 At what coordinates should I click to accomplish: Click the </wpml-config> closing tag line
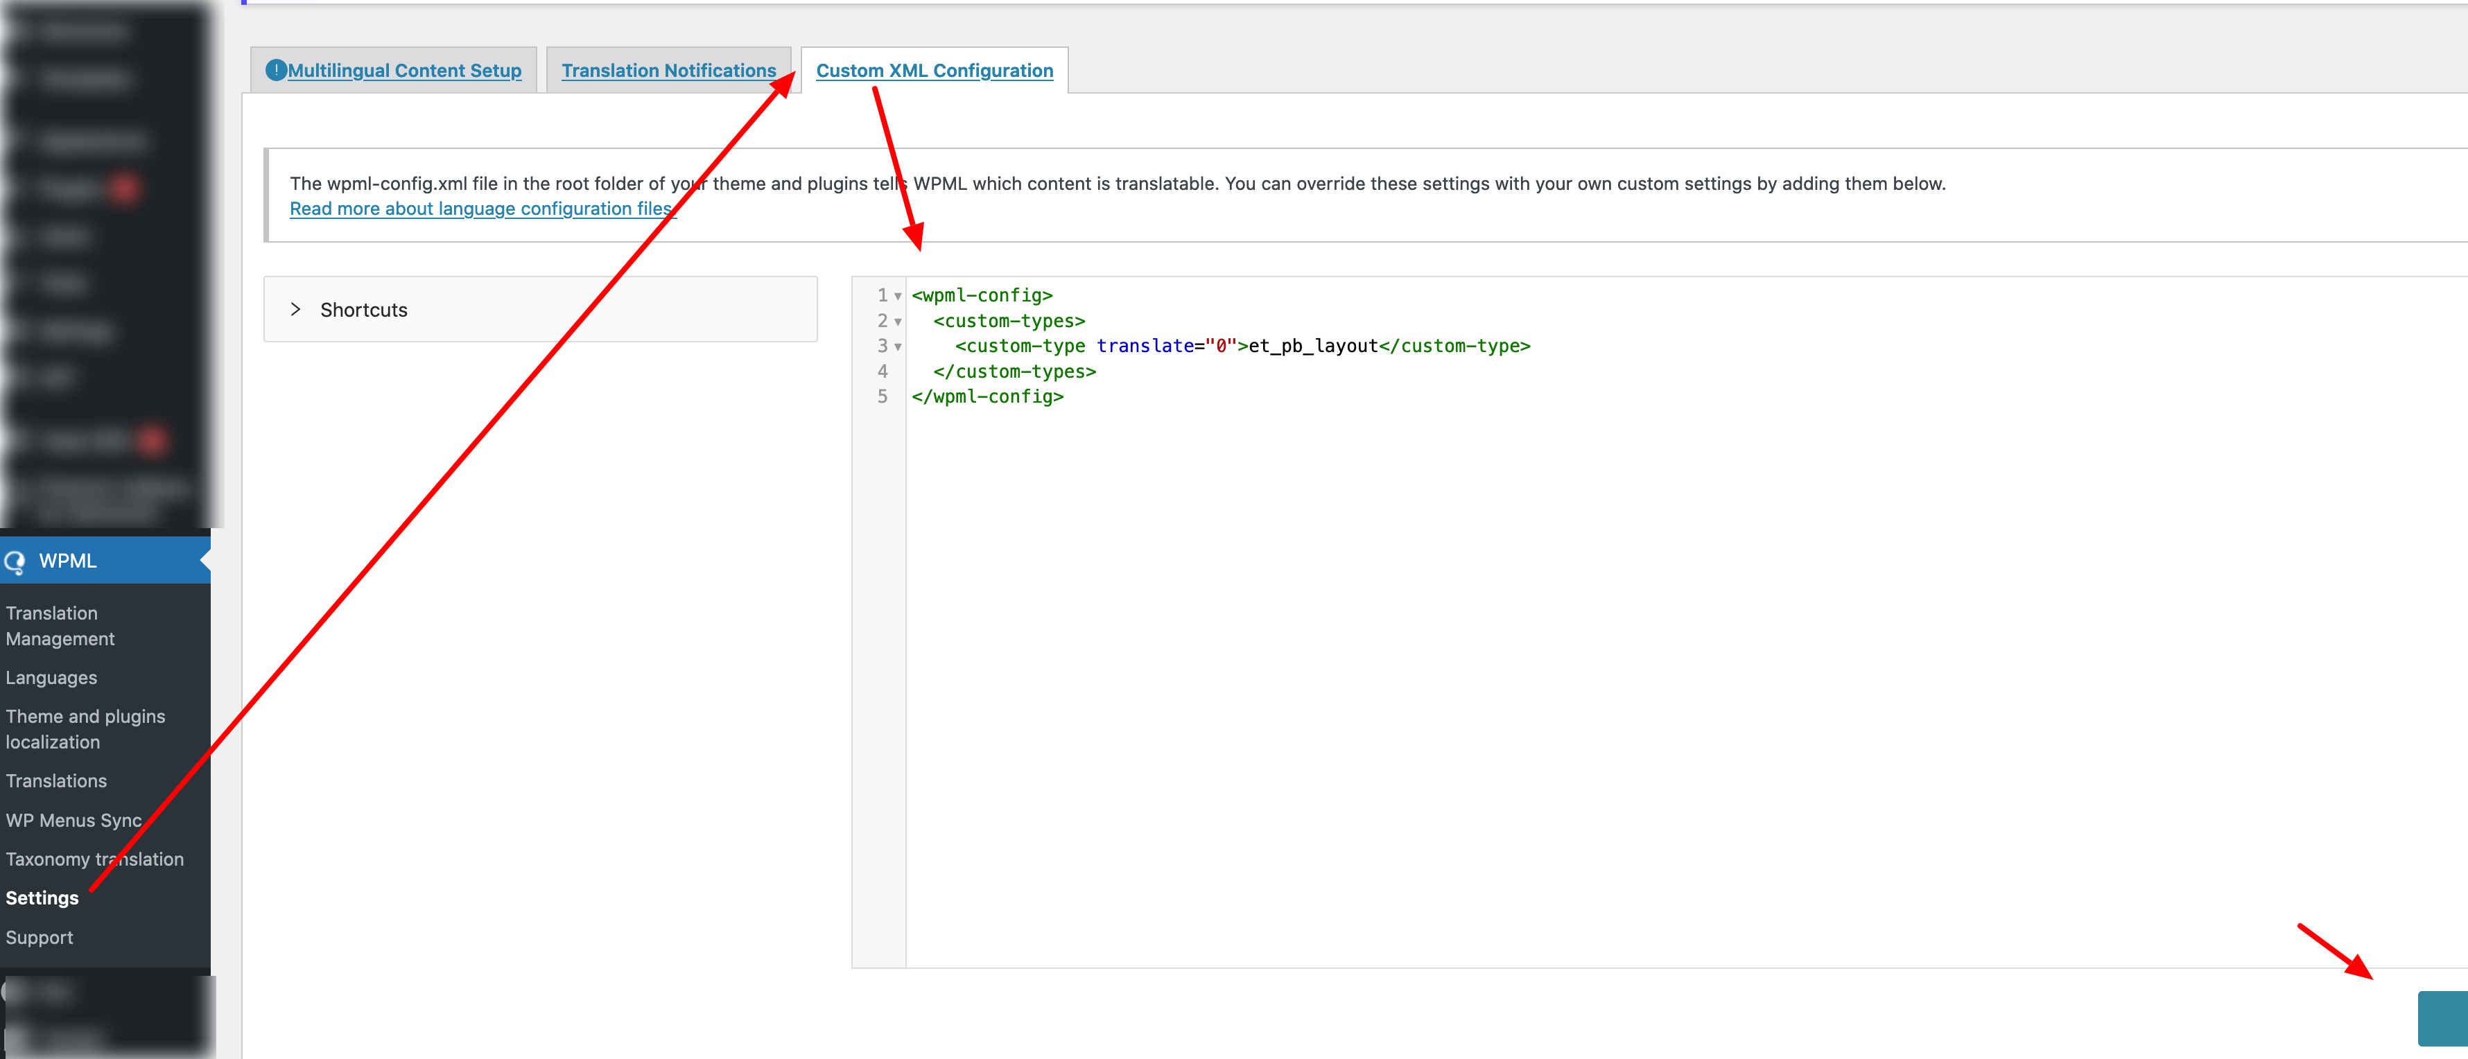988,396
